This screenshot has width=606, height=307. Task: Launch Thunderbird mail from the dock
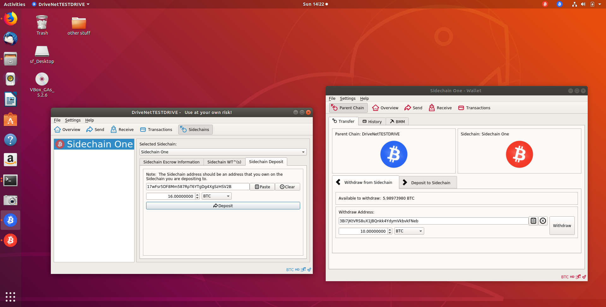pos(10,39)
